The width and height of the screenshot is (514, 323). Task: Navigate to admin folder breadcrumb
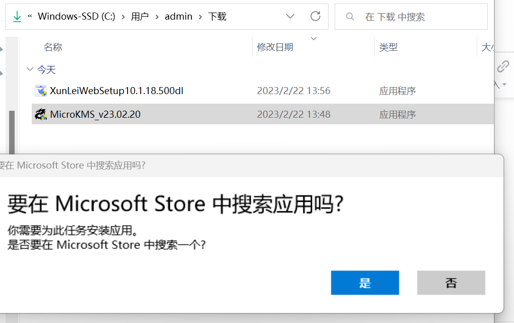coord(178,17)
